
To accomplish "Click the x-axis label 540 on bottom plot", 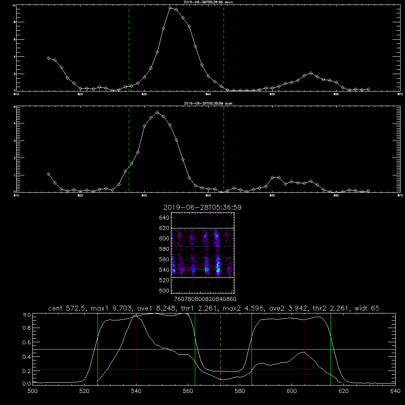I will tap(136, 391).
